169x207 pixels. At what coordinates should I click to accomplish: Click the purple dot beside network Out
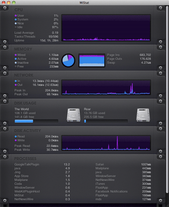tap(16, 85)
